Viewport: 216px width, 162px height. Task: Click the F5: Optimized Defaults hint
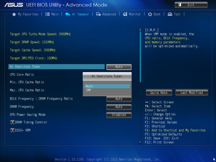pos(163,134)
